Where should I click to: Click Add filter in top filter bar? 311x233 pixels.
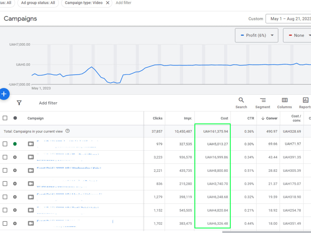point(123,3)
